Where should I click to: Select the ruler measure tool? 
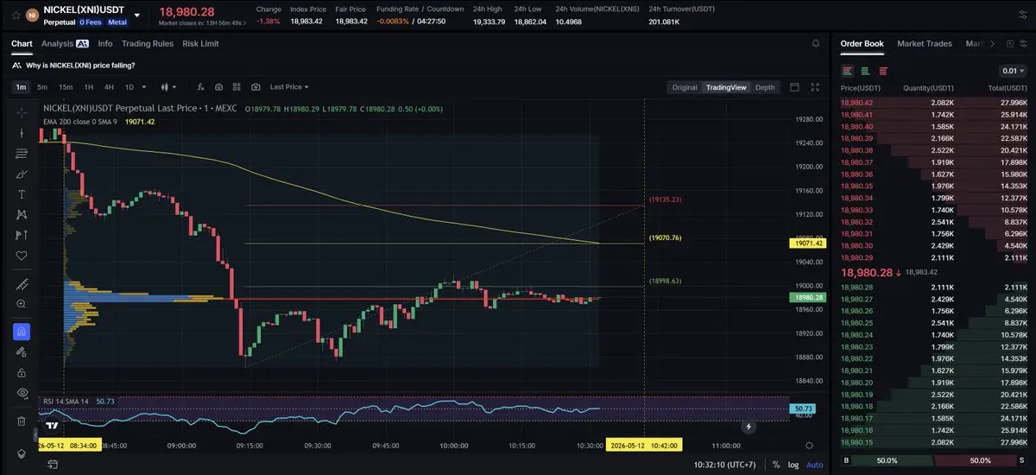click(x=22, y=283)
